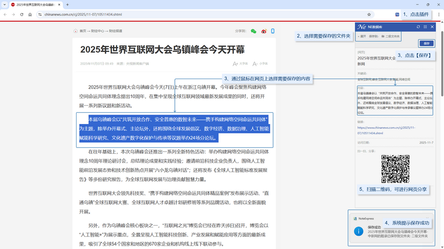
Task: Share the article to Weibo
Action: tap(264, 31)
